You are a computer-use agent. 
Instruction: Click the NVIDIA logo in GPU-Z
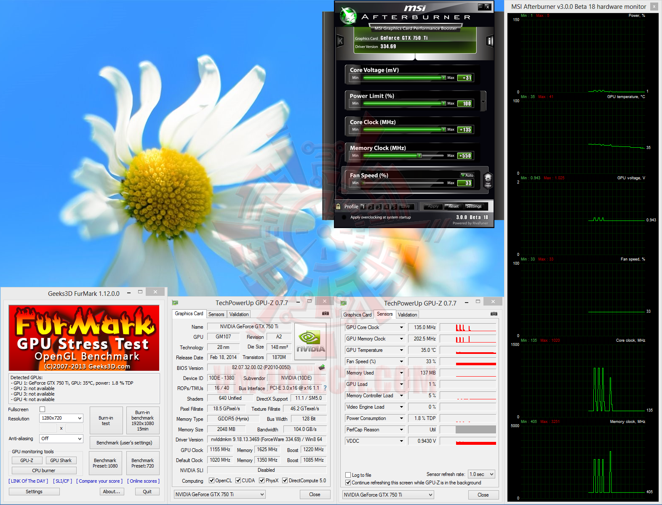click(310, 342)
